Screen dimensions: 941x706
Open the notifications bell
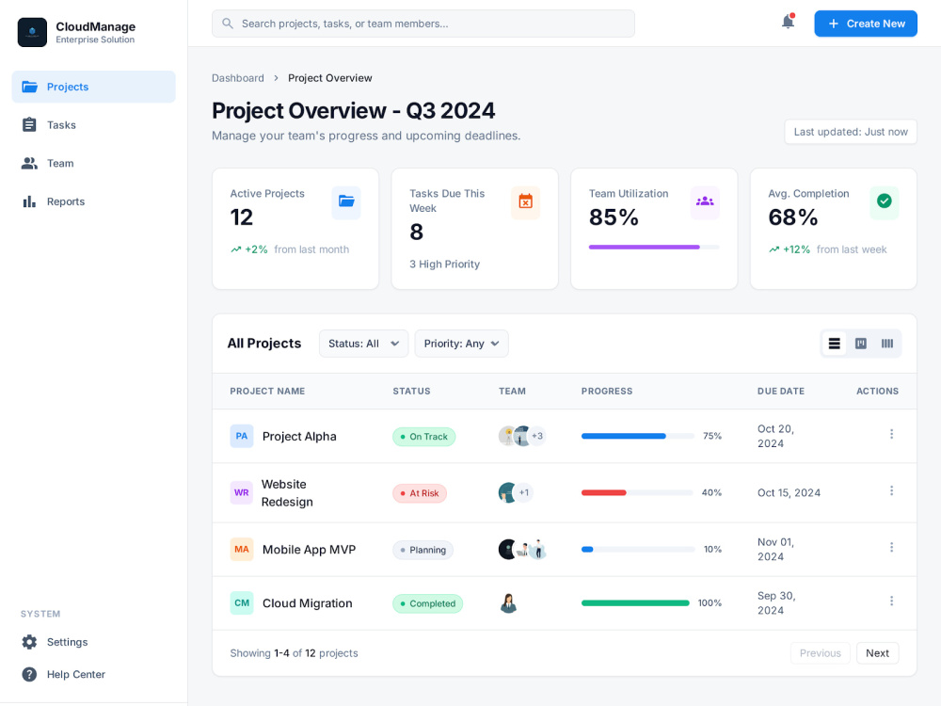point(788,23)
